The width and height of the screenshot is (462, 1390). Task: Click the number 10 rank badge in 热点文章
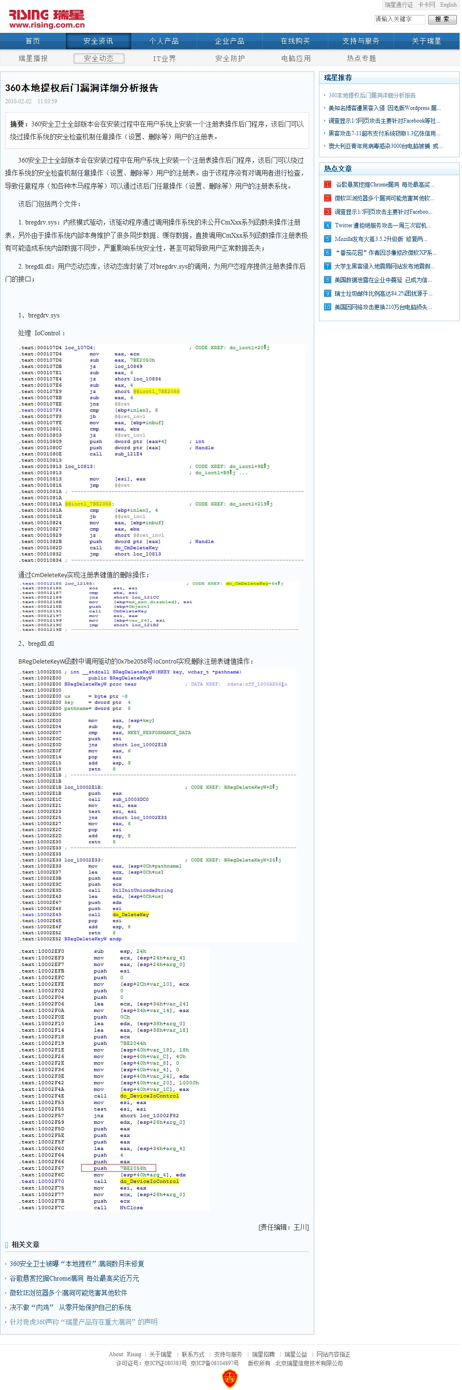(x=327, y=307)
